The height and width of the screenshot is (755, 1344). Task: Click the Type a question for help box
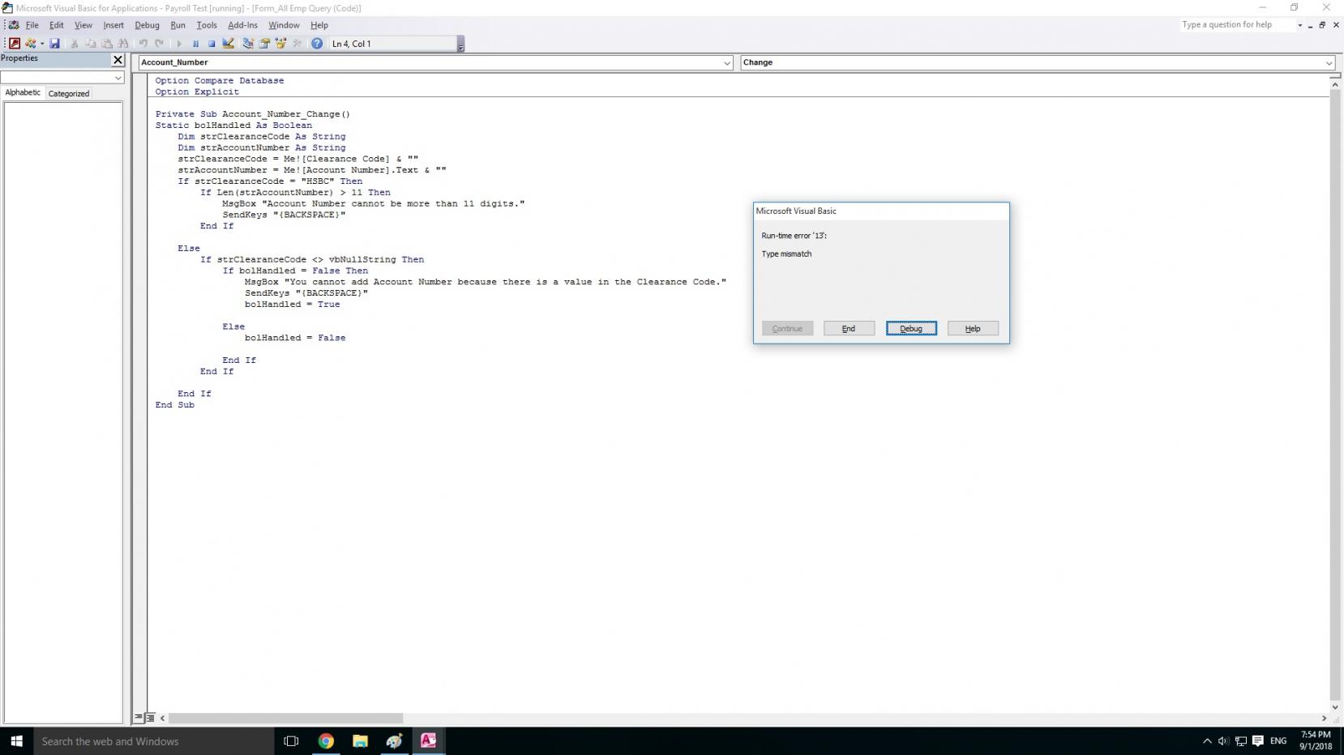coord(1236,25)
